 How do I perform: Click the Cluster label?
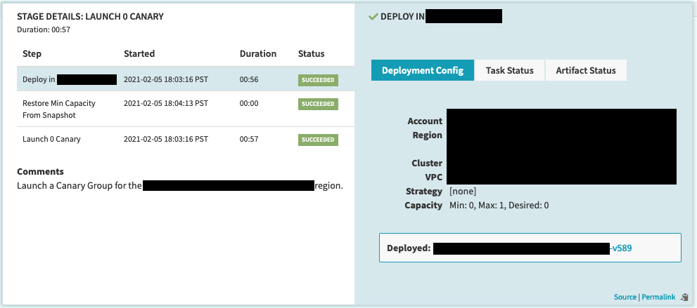[x=427, y=163]
